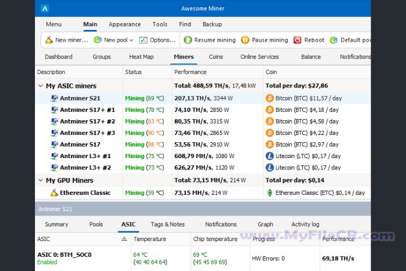Select the Main ribbon tab
This screenshot has height=271, width=406.
(90, 24)
